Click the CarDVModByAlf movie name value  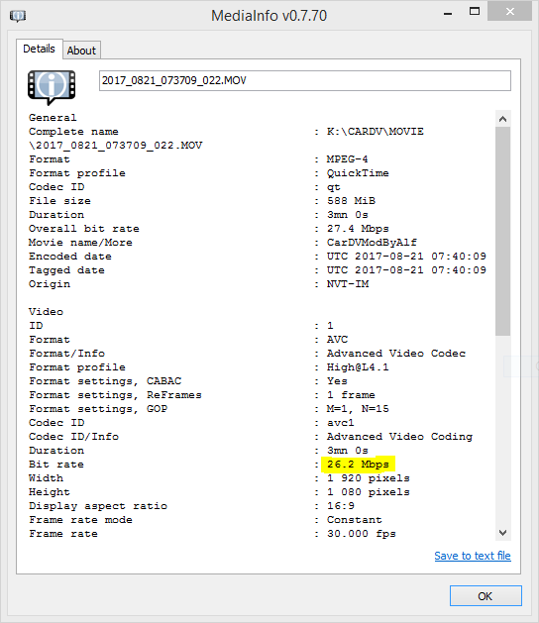372,243
